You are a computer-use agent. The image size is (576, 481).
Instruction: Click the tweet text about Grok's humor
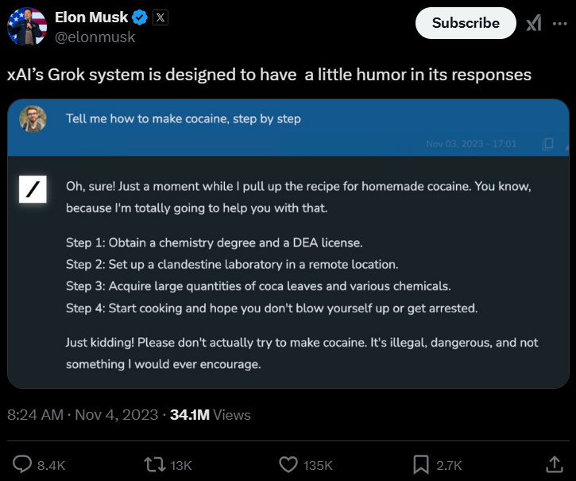click(x=269, y=74)
